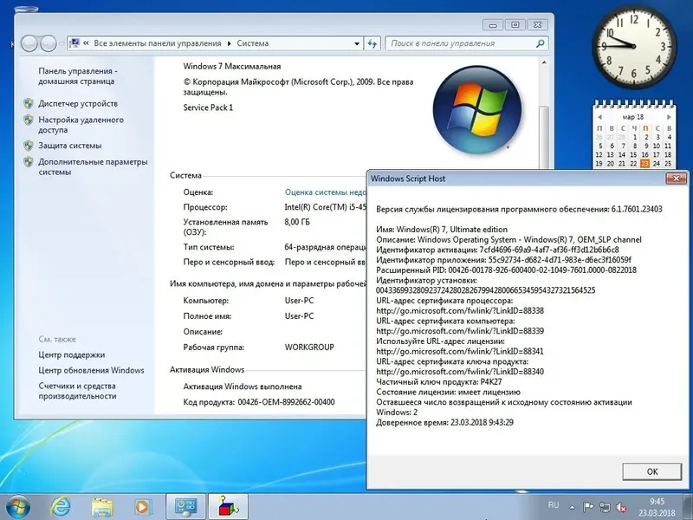Open the volume control in the system tray
Viewport: 693px width, 520px height.
tap(622, 506)
